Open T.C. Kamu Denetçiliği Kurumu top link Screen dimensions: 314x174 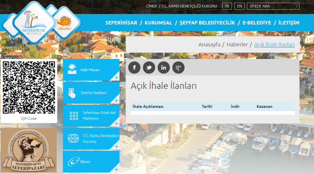pyautogui.click(x=189, y=6)
